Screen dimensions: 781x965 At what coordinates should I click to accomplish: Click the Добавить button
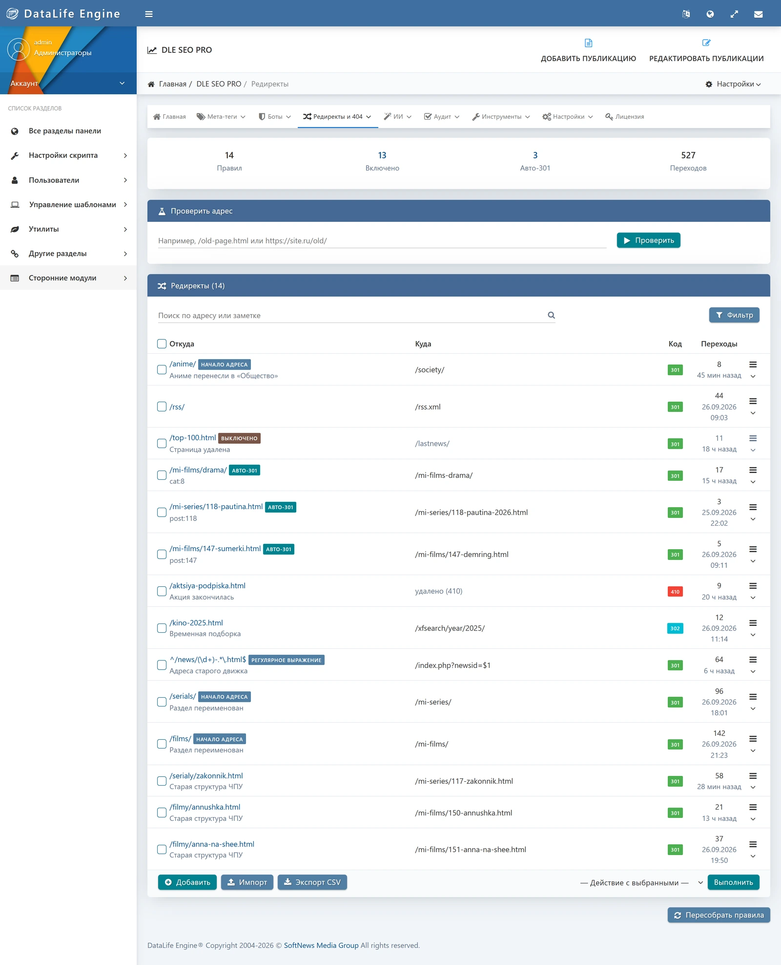pos(187,882)
